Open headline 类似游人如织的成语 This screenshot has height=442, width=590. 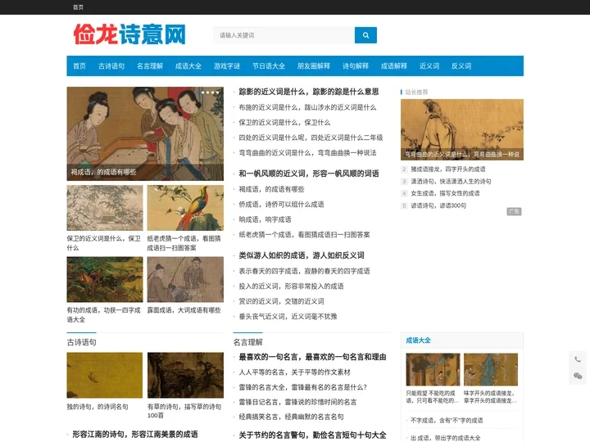[x=302, y=255]
